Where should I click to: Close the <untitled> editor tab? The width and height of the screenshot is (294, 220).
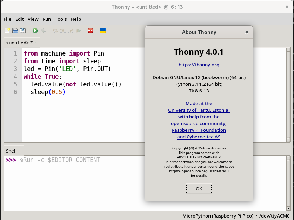click(36, 43)
